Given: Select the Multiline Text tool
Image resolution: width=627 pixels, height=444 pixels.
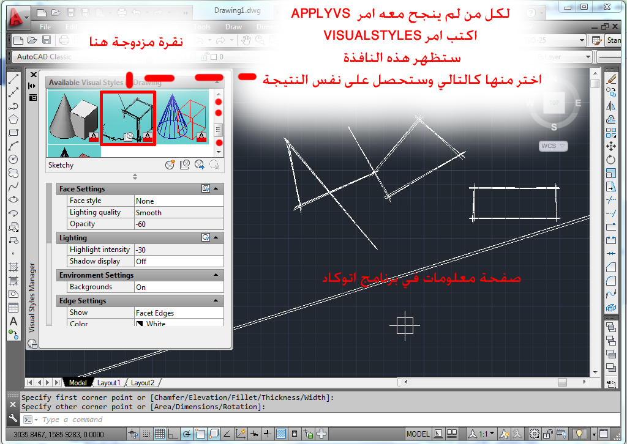Looking at the screenshot, I should [x=13, y=322].
